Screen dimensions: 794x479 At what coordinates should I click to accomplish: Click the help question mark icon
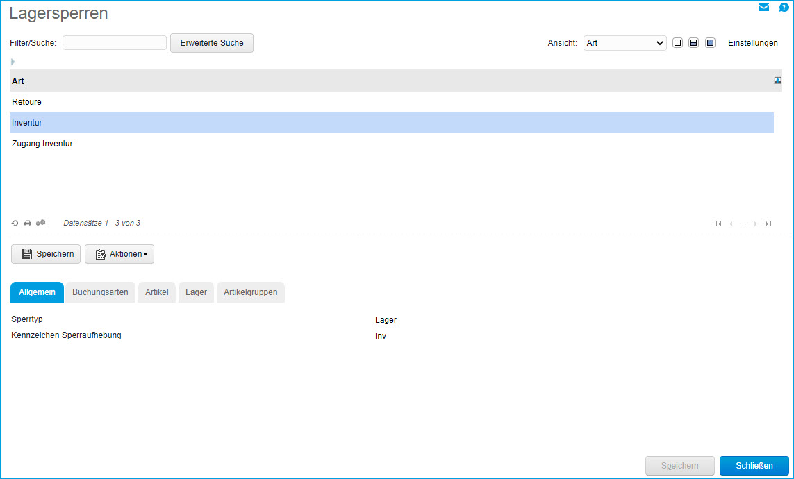click(x=784, y=8)
